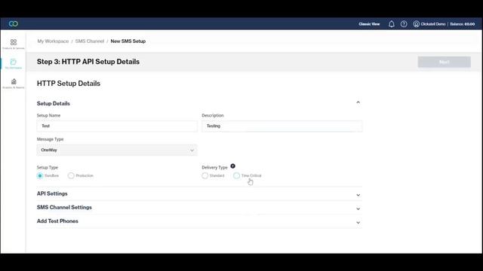Image resolution: width=483 pixels, height=271 pixels.
Task: Go to My Workspace breadcrumb
Action: pos(53,41)
